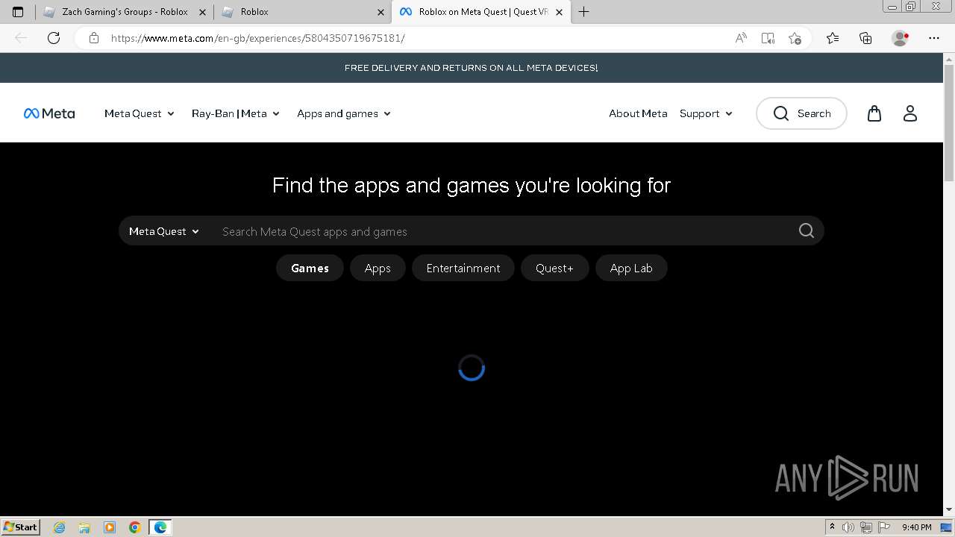The width and height of the screenshot is (955, 537).
Task: Launch Chrome from taskbar
Action: [x=135, y=527]
